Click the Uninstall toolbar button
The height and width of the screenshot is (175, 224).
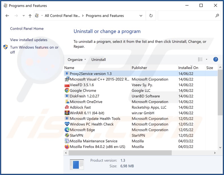point(99,60)
